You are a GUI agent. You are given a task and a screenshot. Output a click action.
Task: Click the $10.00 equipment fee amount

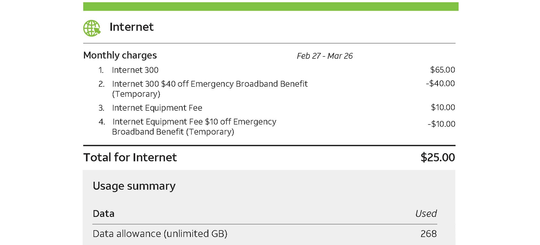click(x=443, y=107)
